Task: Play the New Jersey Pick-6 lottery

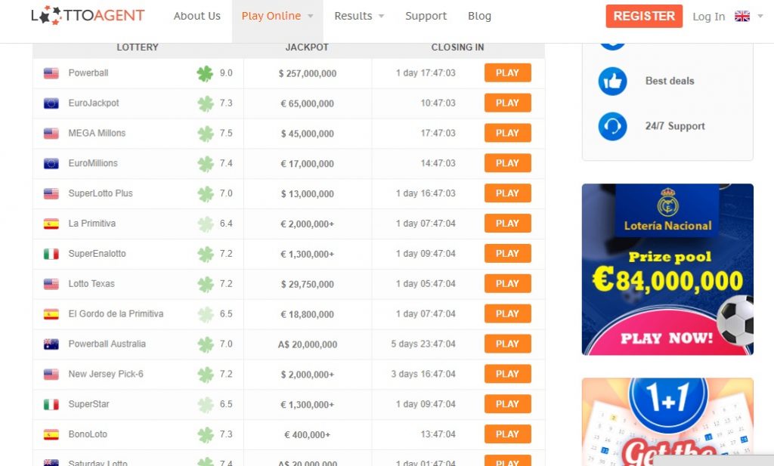Action: (x=507, y=373)
